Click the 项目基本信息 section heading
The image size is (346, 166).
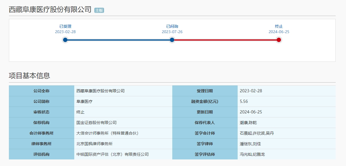(30, 76)
